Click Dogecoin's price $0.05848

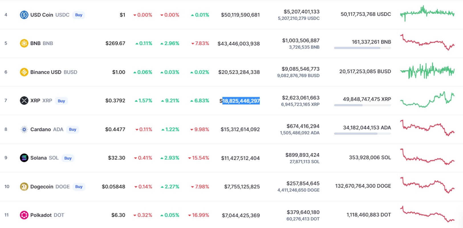[x=113, y=187]
